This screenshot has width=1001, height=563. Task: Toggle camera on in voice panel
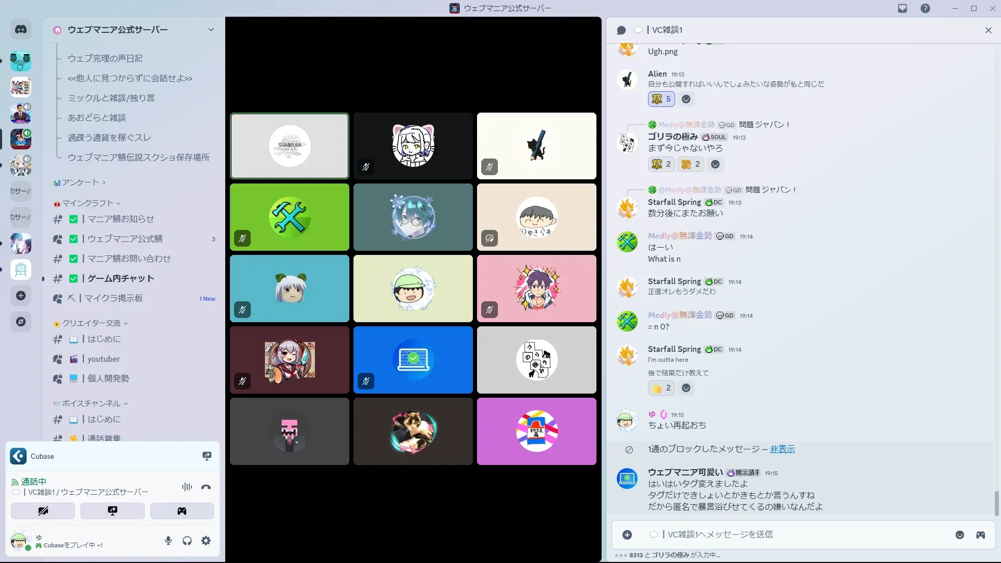[43, 511]
